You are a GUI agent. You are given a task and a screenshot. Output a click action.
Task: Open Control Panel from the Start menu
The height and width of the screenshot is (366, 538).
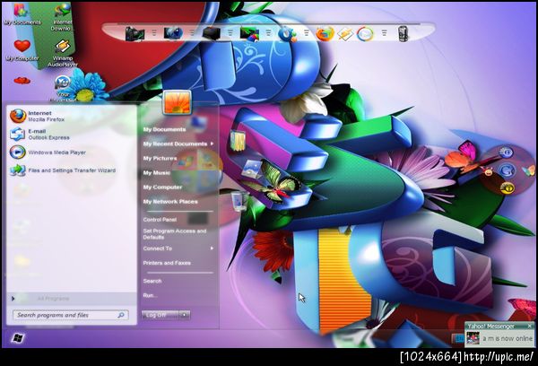pyautogui.click(x=160, y=220)
